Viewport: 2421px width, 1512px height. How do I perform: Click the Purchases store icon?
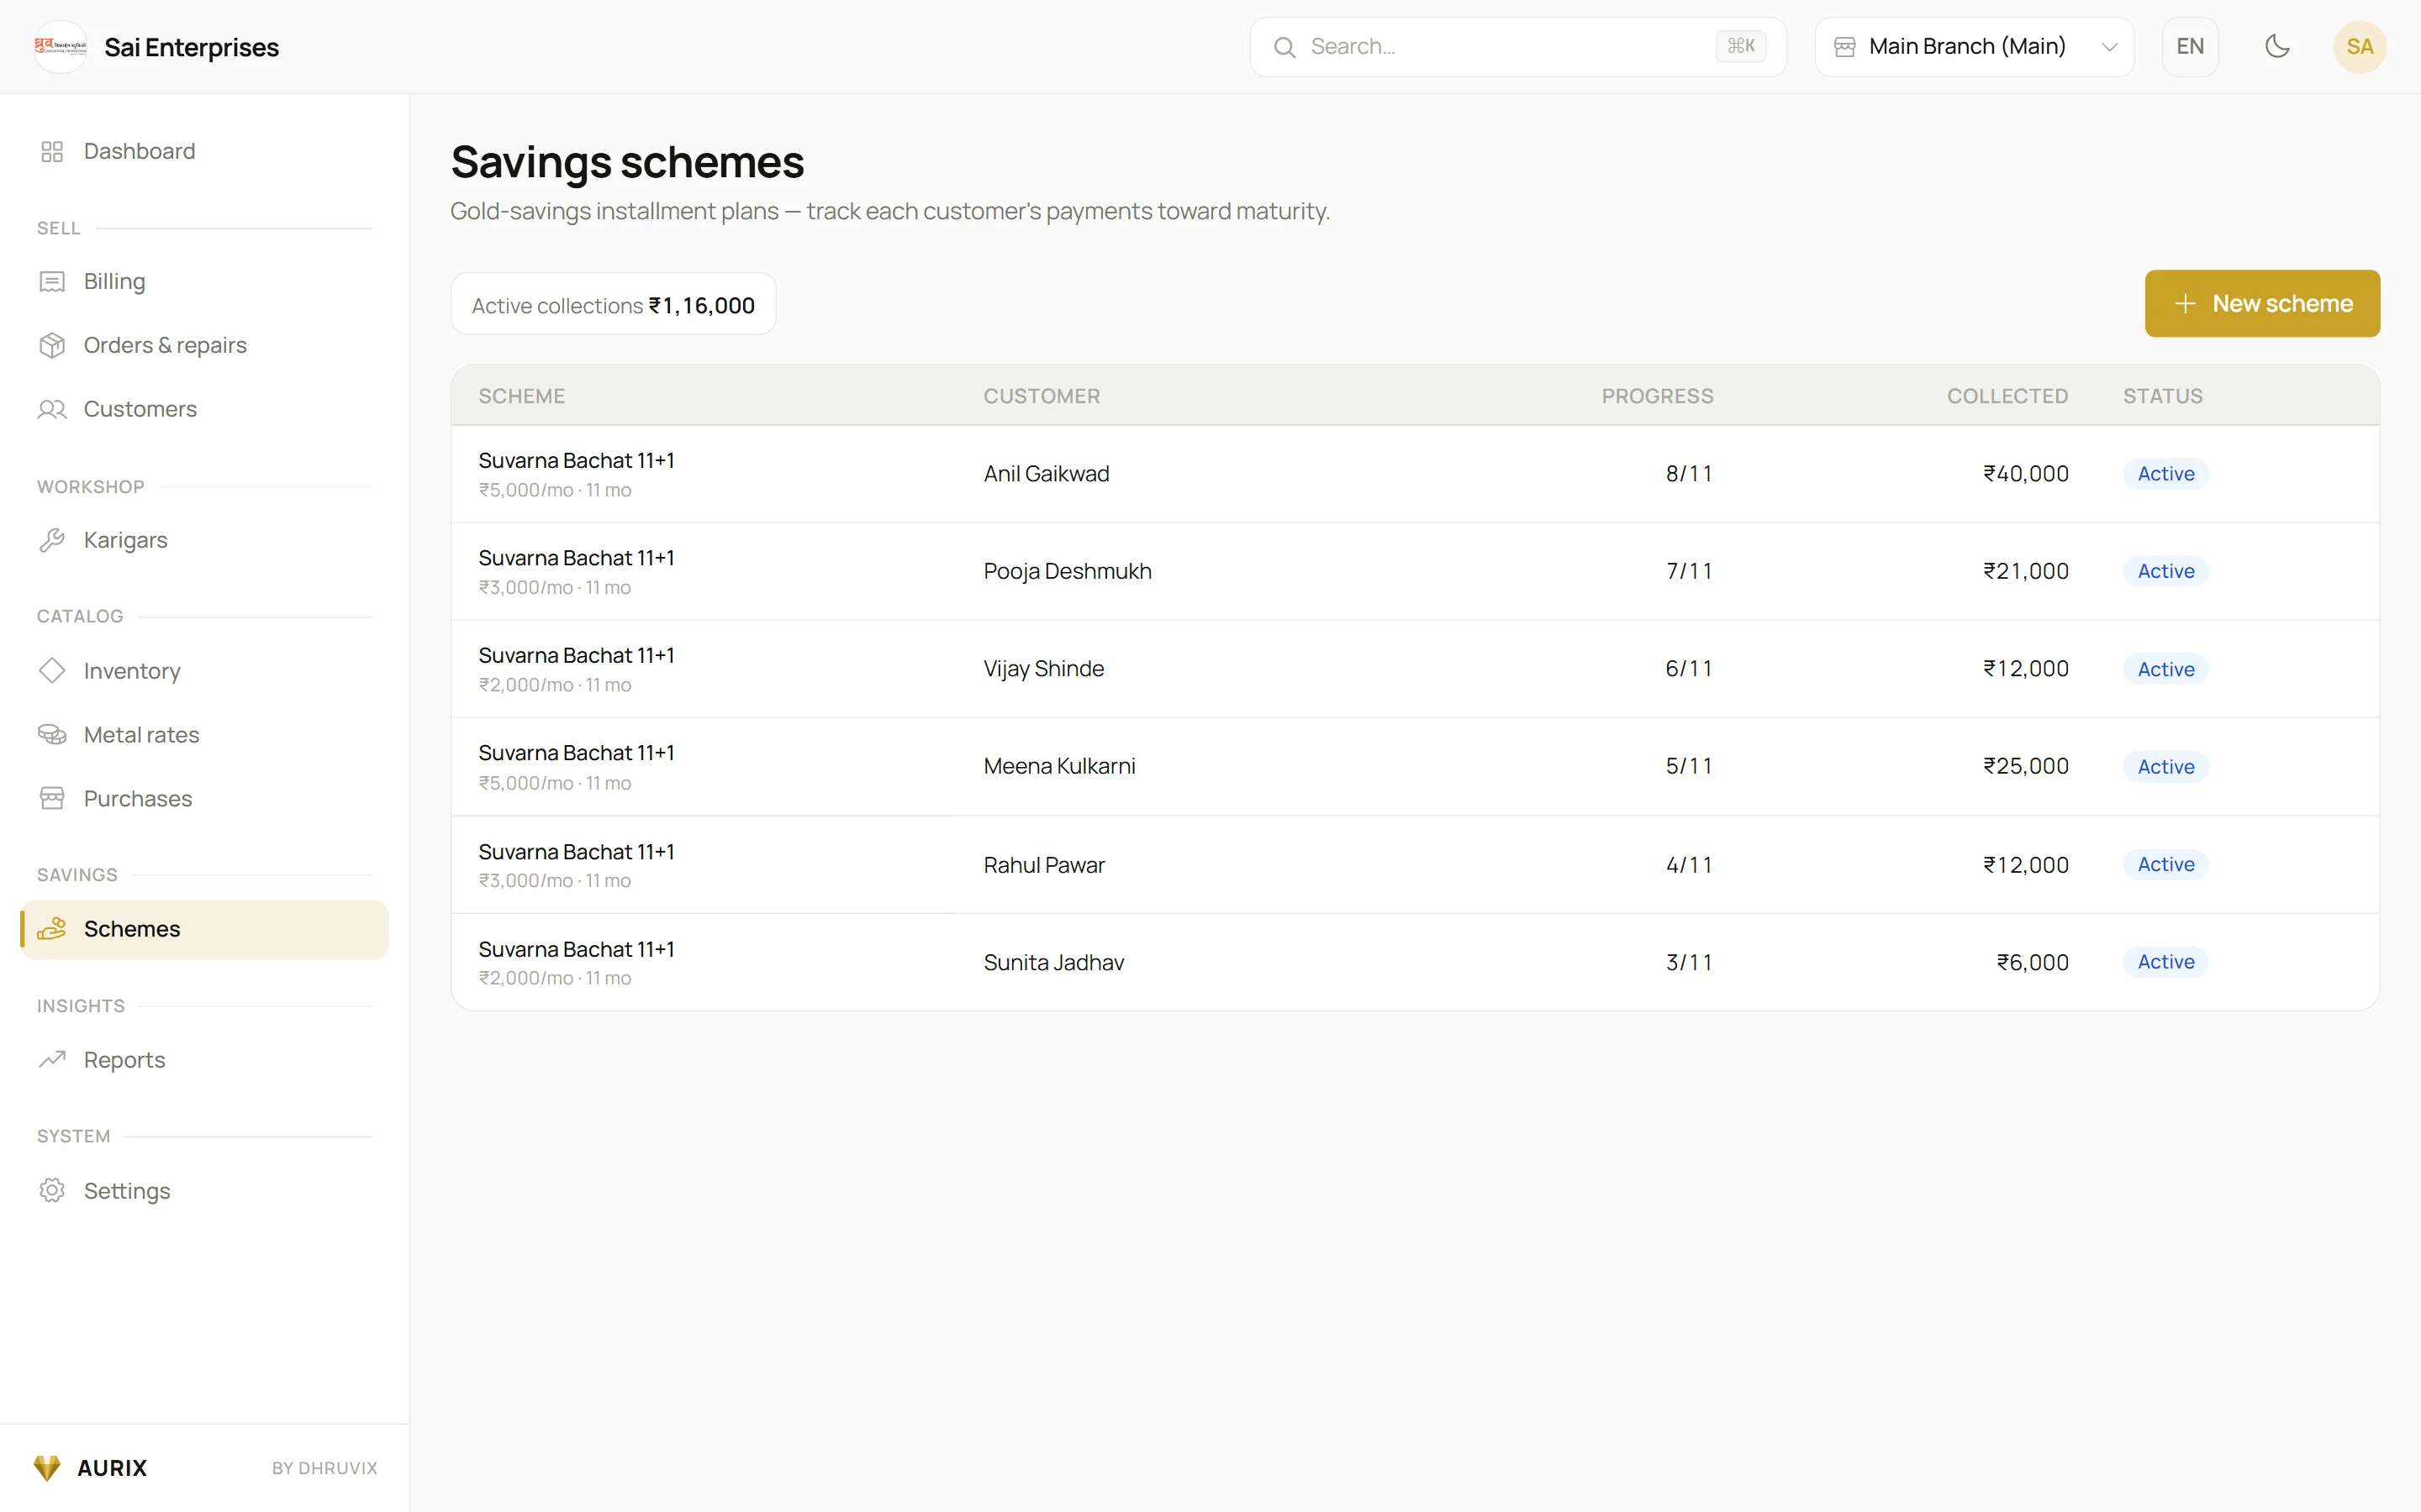[x=52, y=798]
